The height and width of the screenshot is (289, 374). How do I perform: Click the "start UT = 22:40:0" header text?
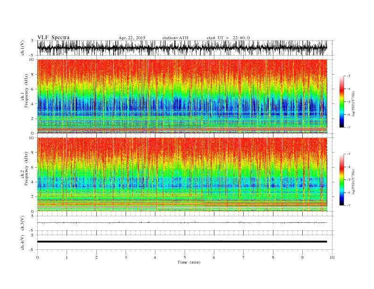pos(228,38)
